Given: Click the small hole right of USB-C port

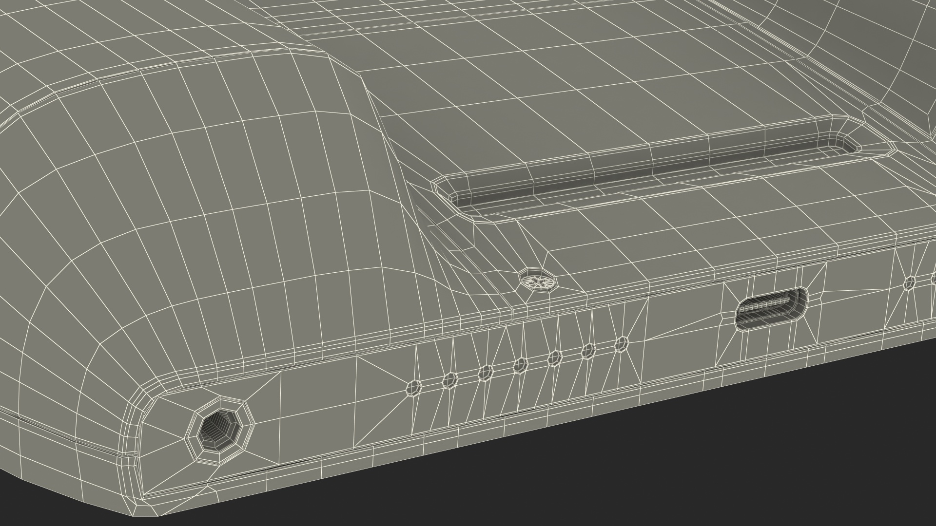Looking at the screenshot, I should [910, 283].
